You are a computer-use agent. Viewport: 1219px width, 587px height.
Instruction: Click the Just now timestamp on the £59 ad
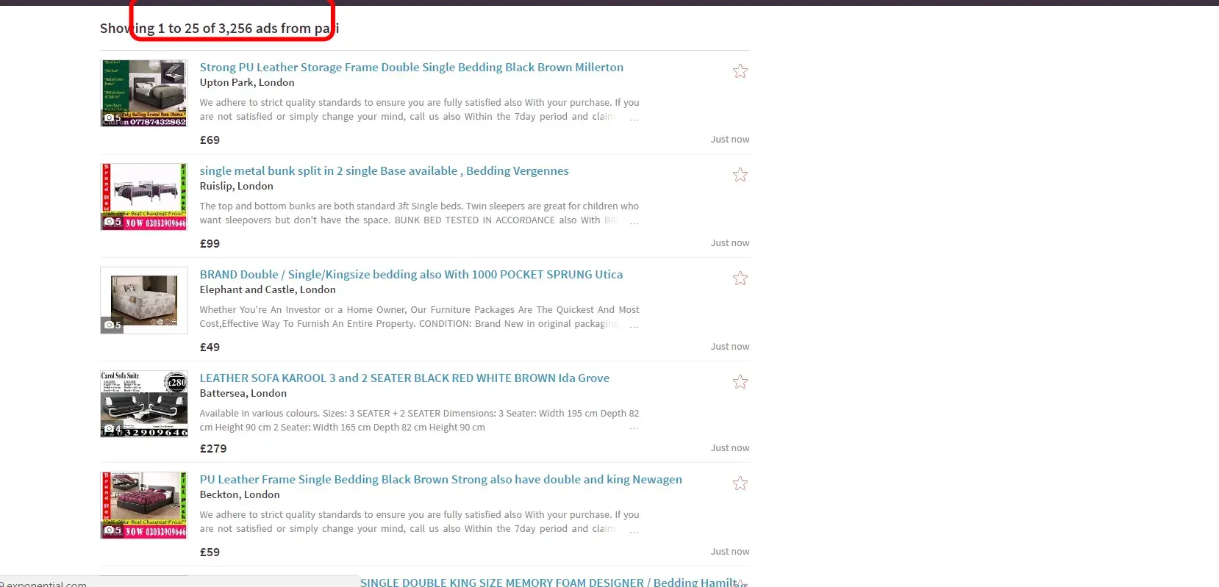(730, 552)
